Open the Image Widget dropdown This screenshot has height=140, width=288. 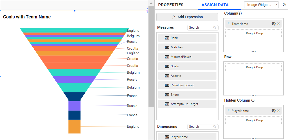pos(261,5)
